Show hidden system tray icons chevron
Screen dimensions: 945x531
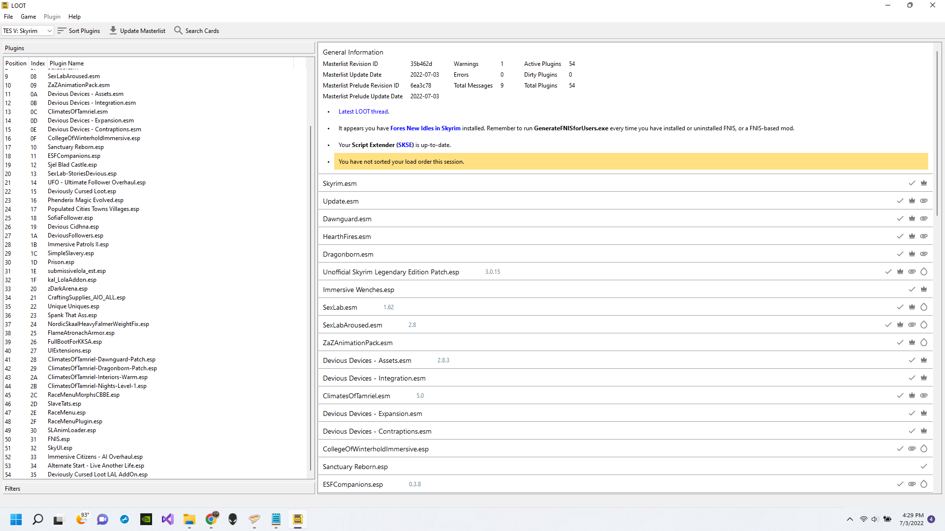point(850,519)
